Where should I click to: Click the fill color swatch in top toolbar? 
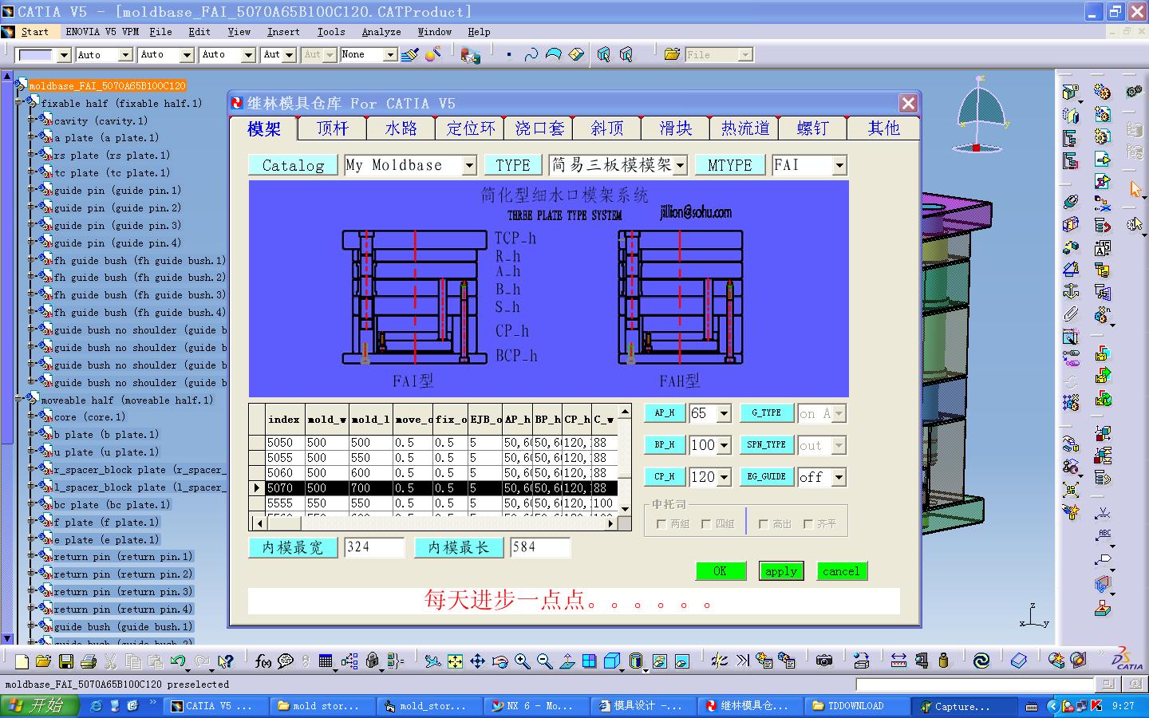[x=34, y=54]
